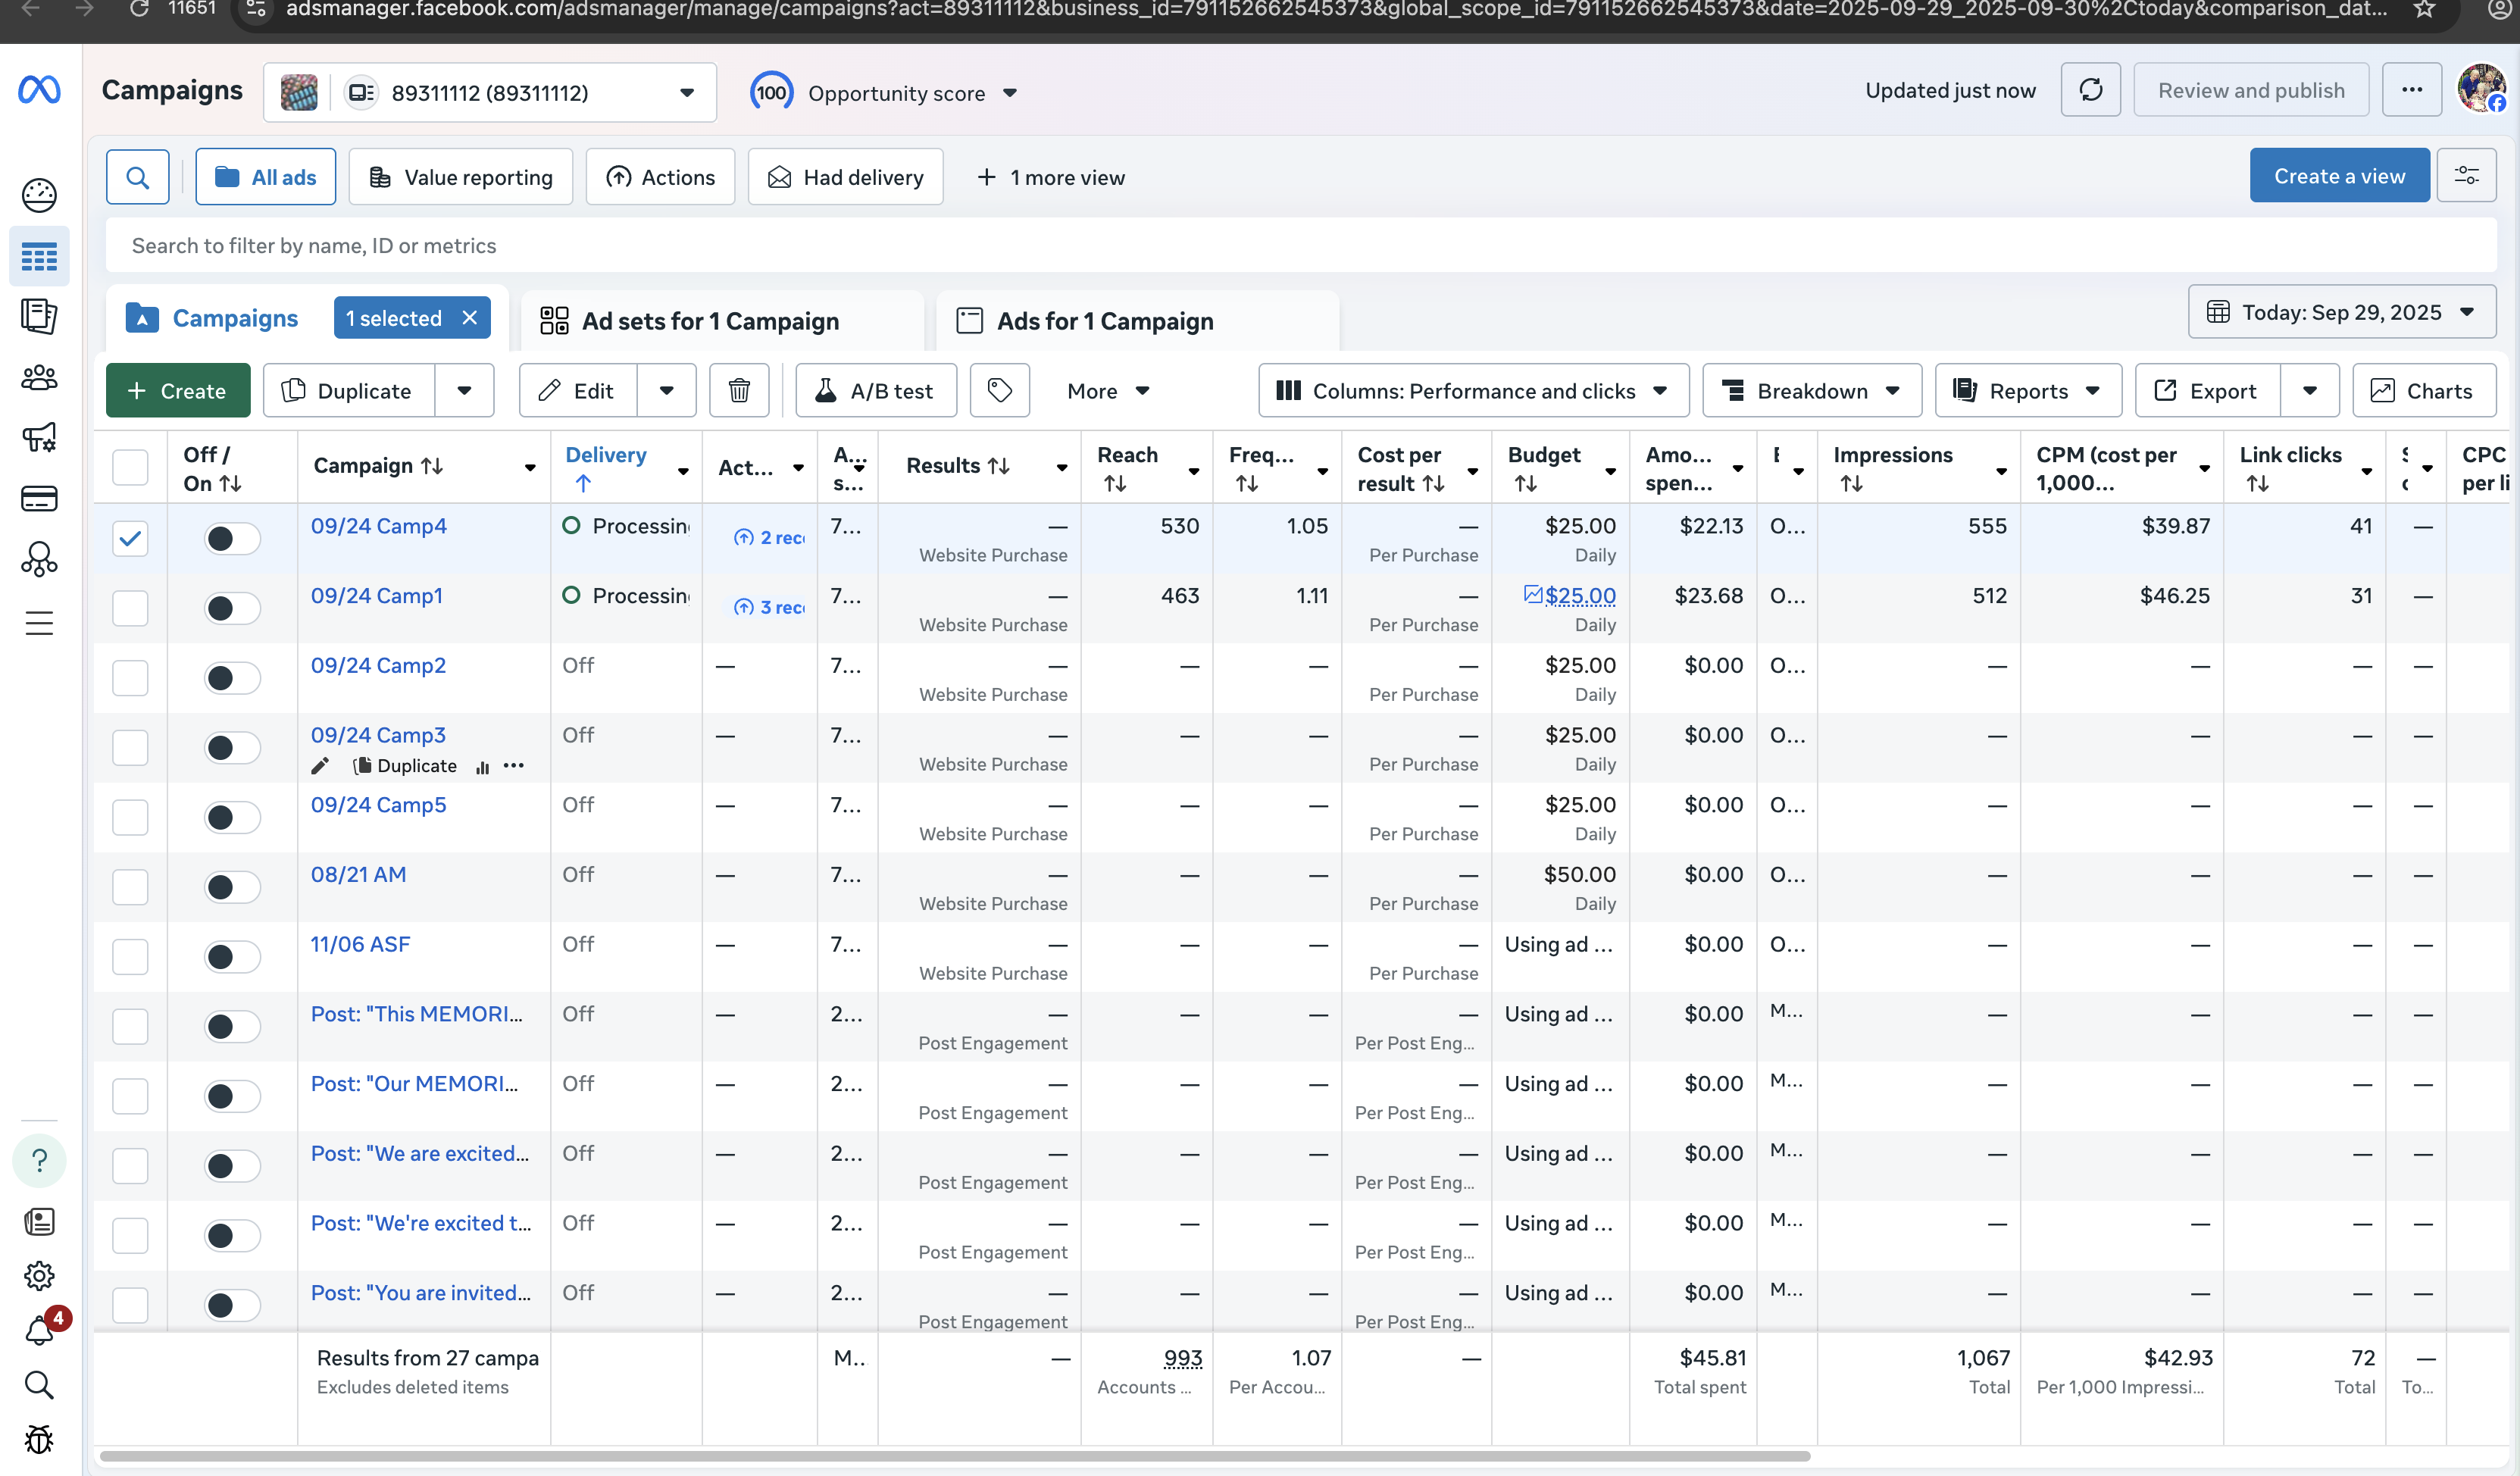2520x1476 pixels.
Task: Click the view settings sliders icon
Action: coord(2466,176)
